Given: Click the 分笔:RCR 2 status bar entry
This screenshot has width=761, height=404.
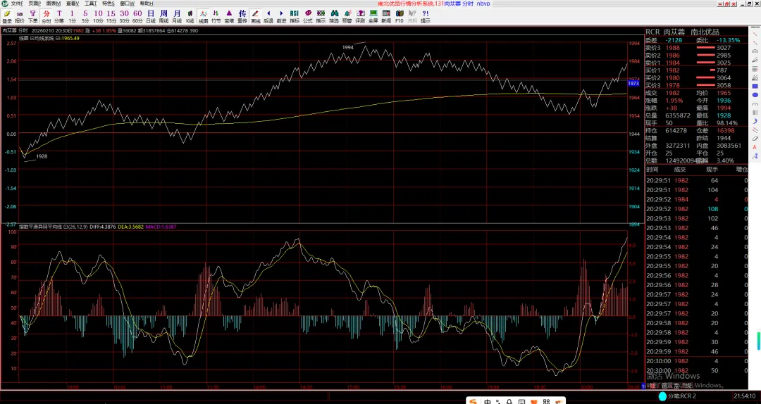Looking at the screenshot, I should click(681, 396).
